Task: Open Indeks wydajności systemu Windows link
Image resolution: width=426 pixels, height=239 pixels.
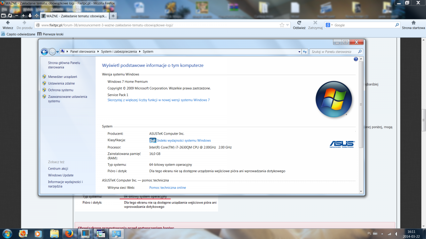Action: [184, 141]
